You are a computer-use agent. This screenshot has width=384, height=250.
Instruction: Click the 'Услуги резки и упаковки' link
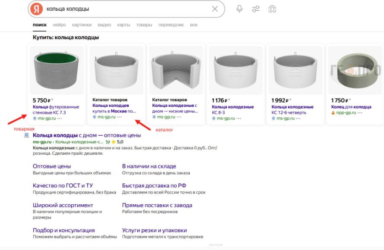tap(155, 230)
